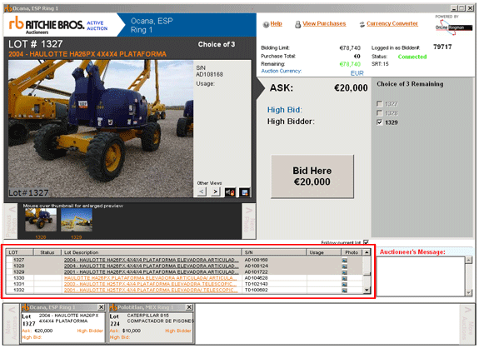Viewport: 479px width, 348px height.
Task: Click the EUR currency value
Action: [357, 73]
